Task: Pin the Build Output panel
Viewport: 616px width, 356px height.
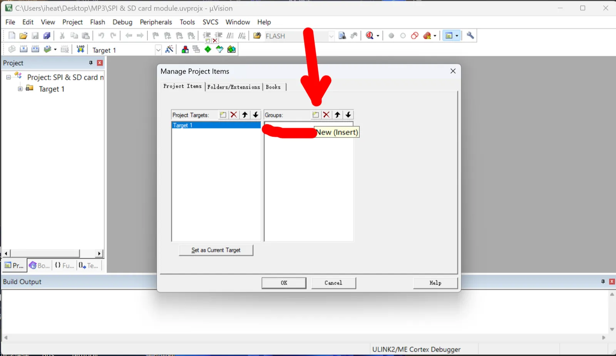Action: [603, 282]
